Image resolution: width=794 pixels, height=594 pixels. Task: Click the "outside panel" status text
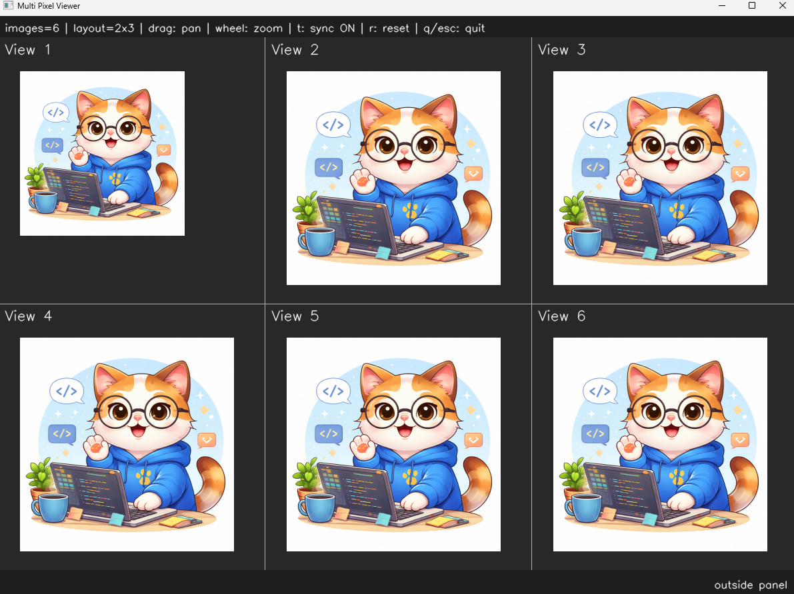(x=751, y=585)
